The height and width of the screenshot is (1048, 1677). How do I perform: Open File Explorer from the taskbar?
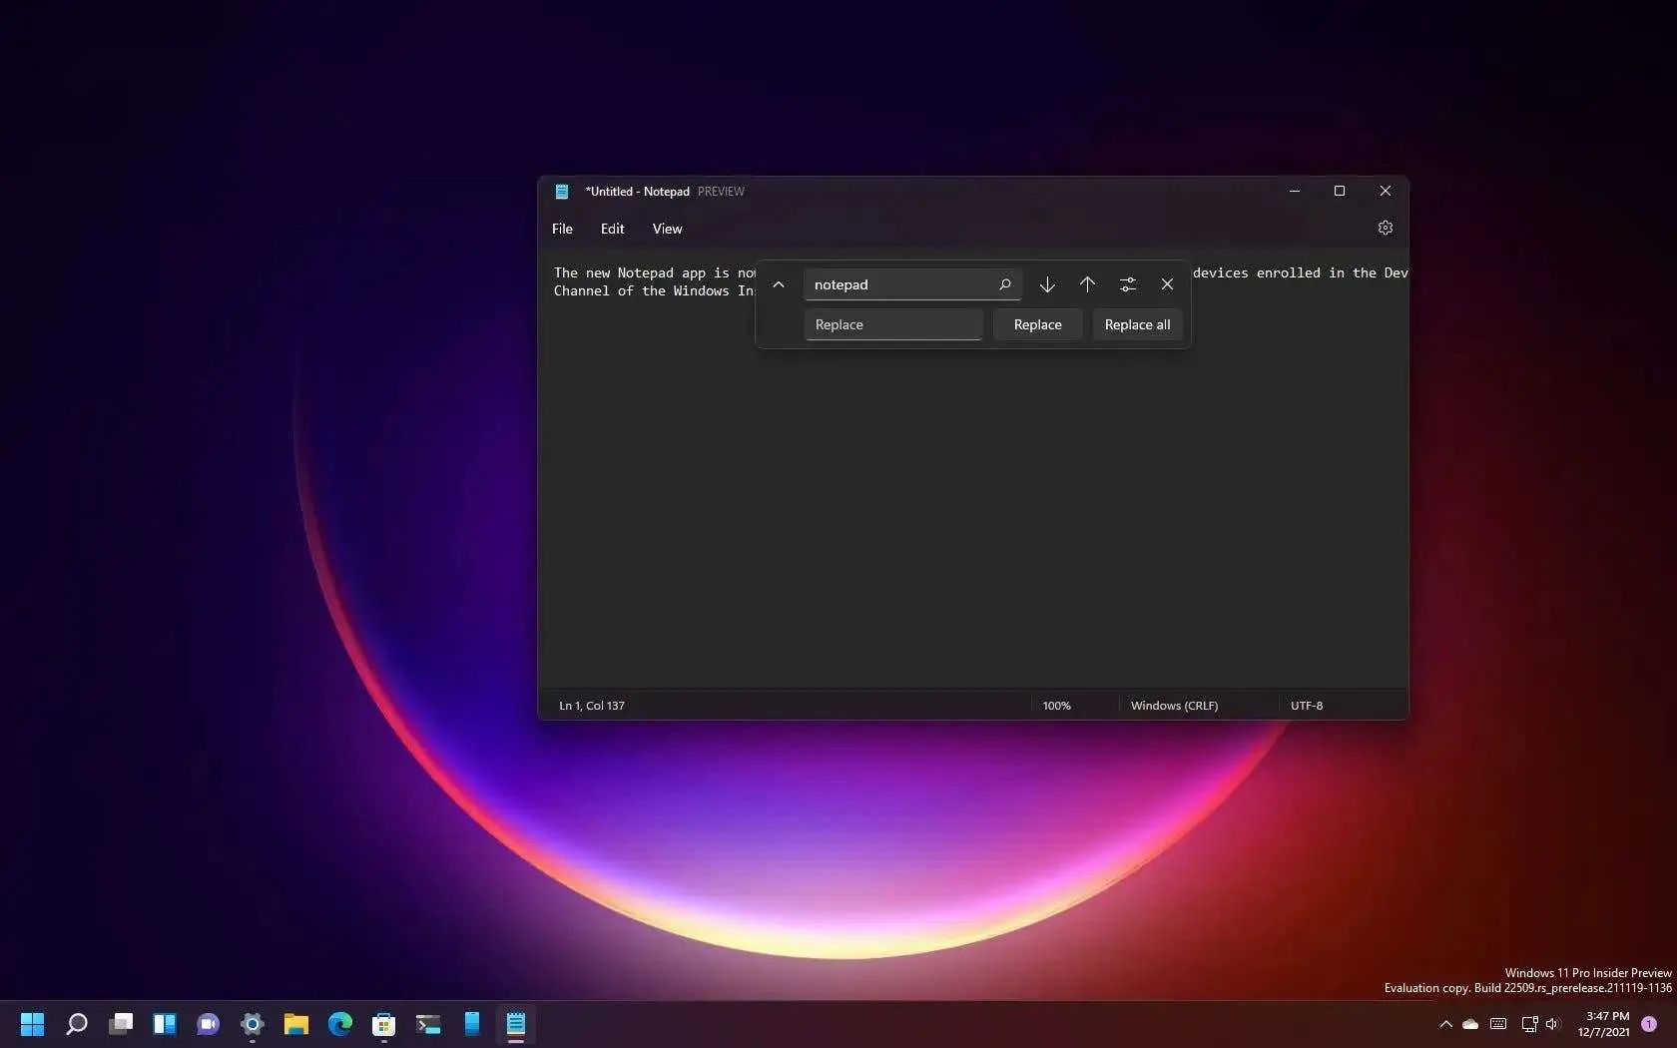295,1024
